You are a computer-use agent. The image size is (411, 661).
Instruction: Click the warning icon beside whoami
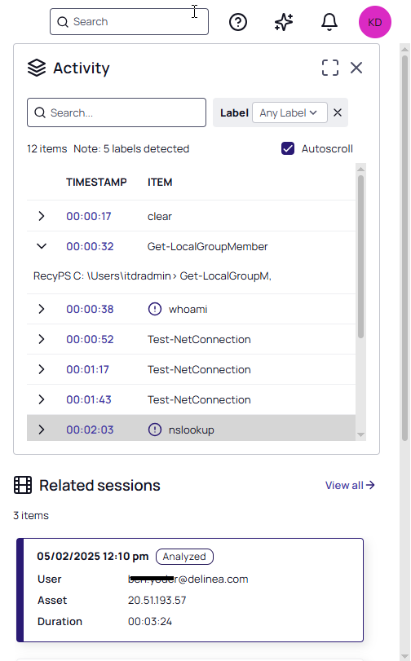(155, 309)
